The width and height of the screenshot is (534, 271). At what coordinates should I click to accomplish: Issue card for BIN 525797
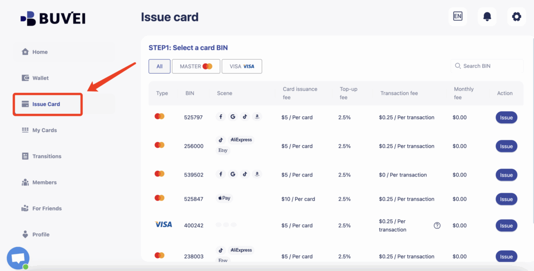pyautogui.click(x=506, y=117)
